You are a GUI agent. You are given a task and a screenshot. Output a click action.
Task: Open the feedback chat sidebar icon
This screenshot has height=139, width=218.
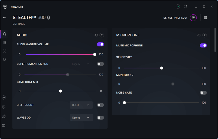click(x=4, y=126)
